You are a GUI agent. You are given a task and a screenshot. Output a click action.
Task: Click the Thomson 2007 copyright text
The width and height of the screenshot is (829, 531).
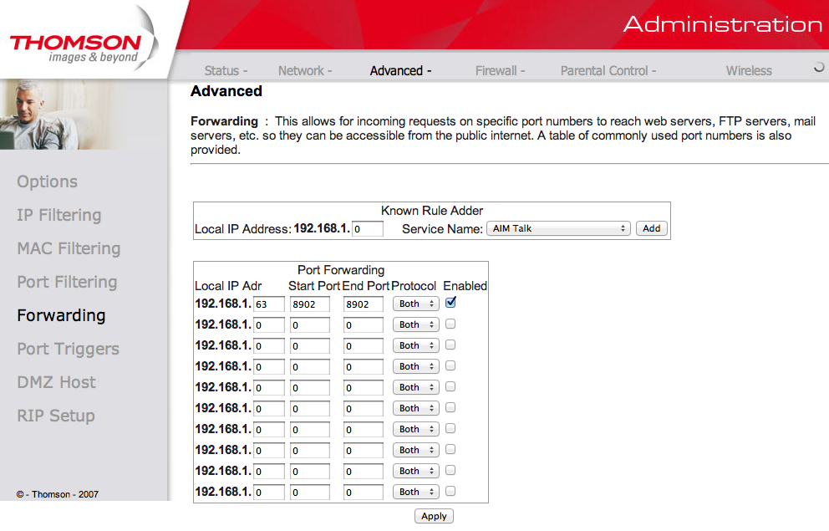tap(57, 494)
